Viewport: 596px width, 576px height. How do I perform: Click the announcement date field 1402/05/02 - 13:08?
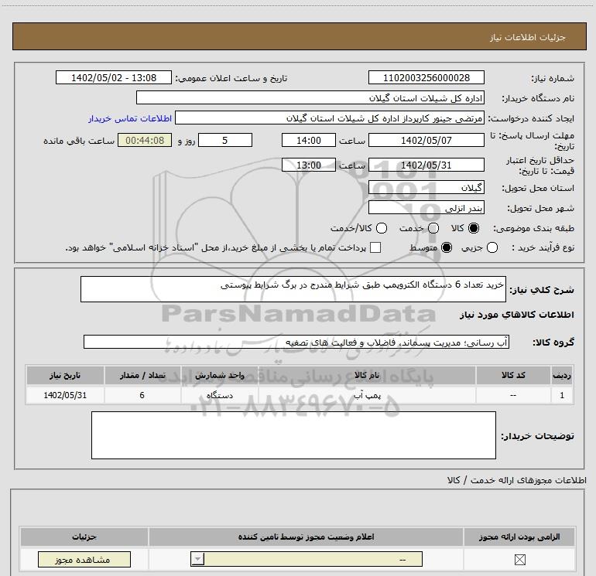(114, 77)
